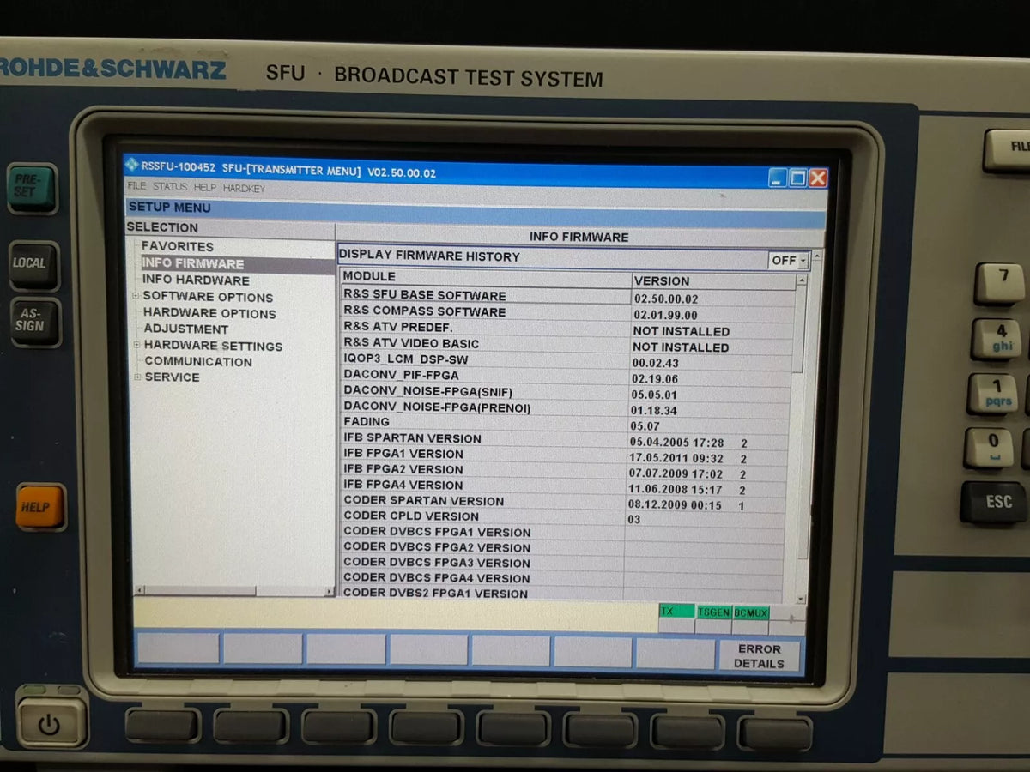Click the TX status indicator

[676, 612]
